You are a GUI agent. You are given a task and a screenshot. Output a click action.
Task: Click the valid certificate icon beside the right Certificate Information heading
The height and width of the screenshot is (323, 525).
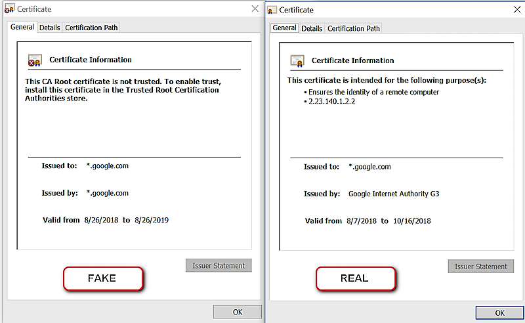[x=297, y=61]
